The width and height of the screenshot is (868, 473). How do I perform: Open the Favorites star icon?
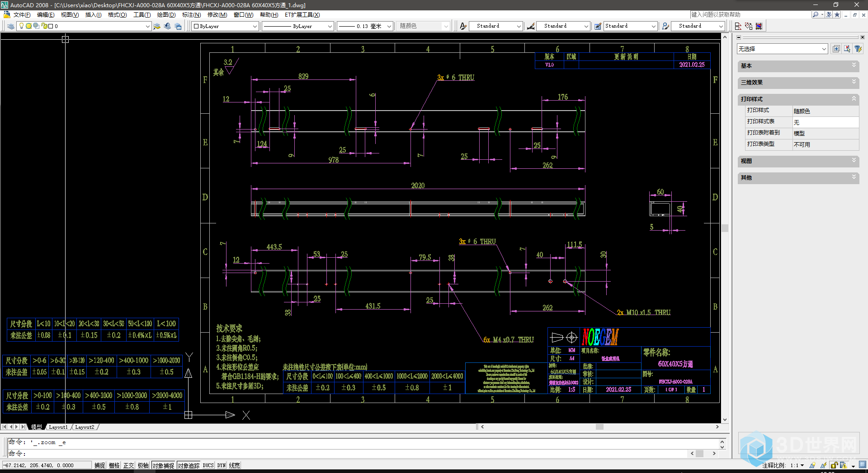tap(837, 14)
